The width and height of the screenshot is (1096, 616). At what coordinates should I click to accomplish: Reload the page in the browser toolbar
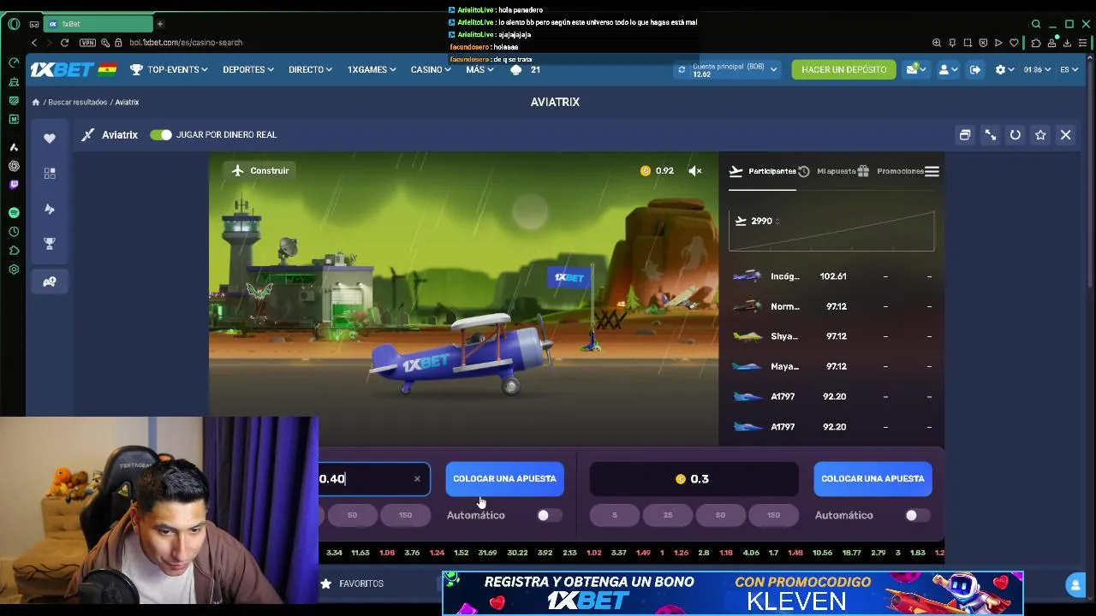click(64, 43)
